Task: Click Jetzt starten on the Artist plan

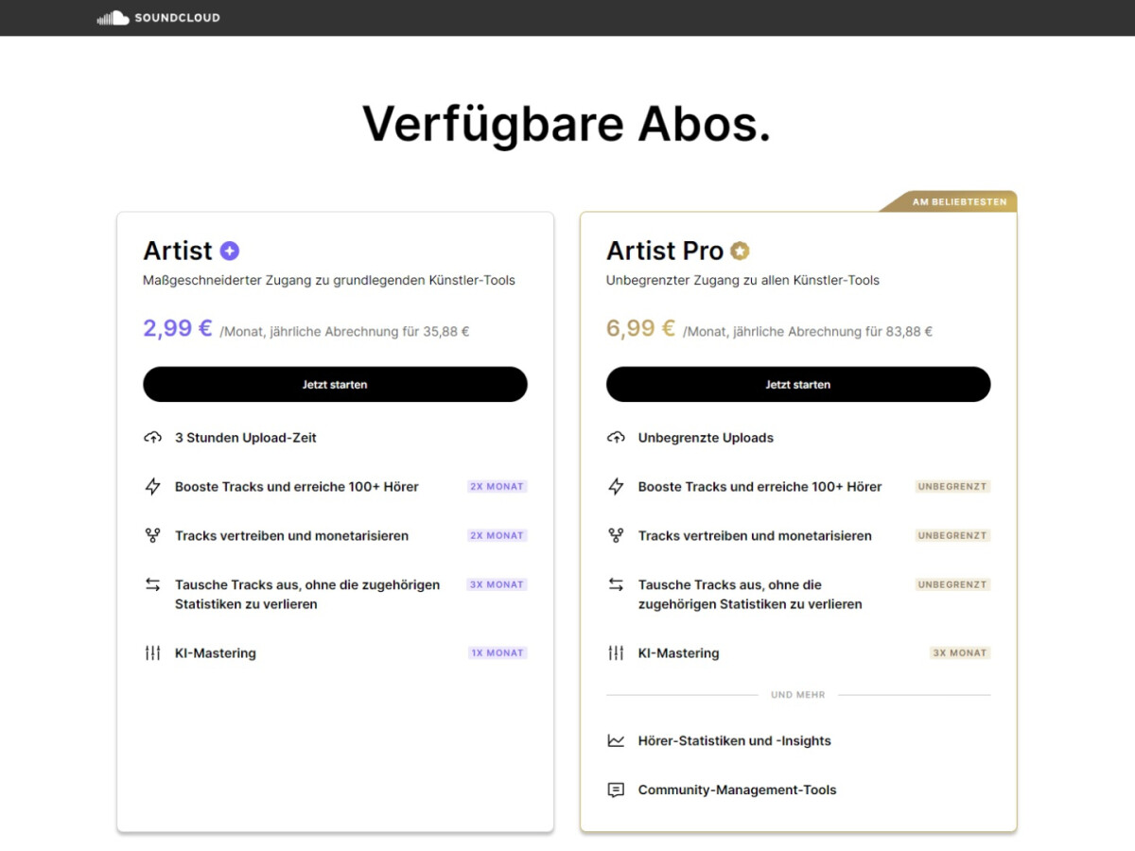Action: click(x=335, y=384)
